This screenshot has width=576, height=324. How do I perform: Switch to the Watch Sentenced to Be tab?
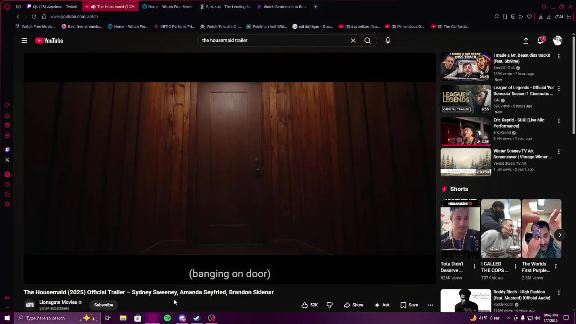click(283, 7)
